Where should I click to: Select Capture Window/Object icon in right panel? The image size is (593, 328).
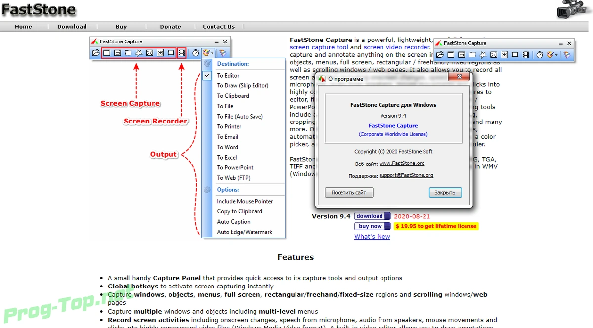coord(462,55)
